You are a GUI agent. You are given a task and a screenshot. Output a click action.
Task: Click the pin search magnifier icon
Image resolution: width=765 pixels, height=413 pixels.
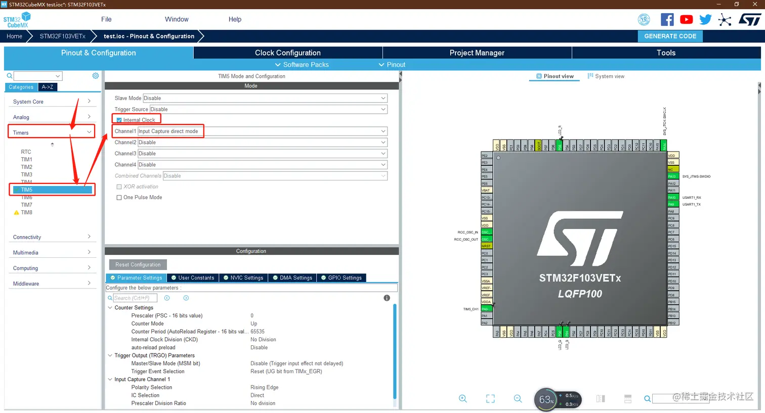[647, 399]
